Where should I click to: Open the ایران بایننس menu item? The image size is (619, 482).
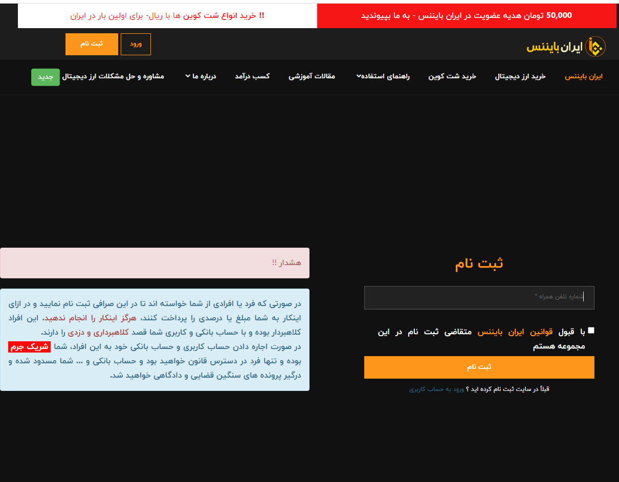tap(584, 76)
